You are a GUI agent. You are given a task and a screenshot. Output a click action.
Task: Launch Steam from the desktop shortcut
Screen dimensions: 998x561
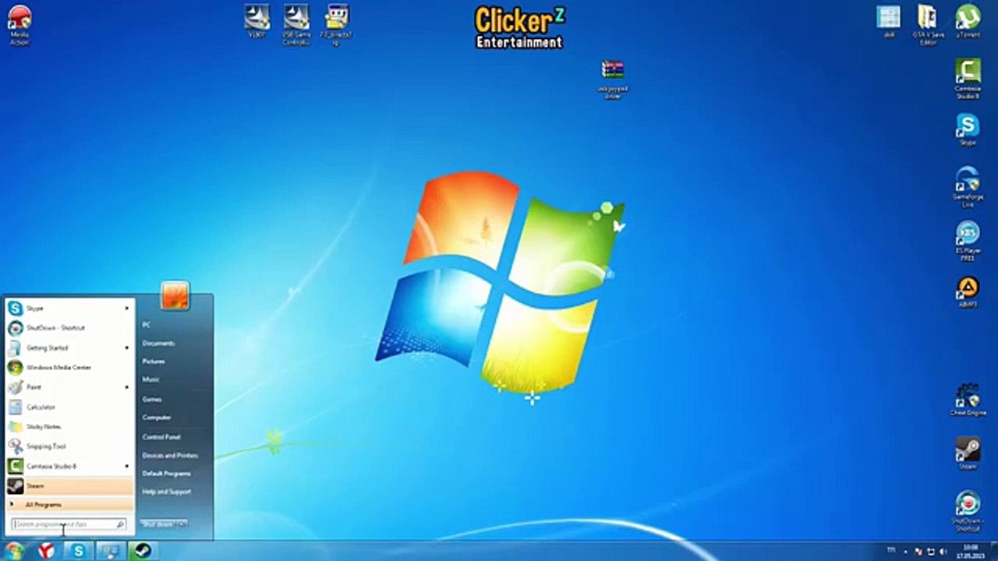pos(968,453)
